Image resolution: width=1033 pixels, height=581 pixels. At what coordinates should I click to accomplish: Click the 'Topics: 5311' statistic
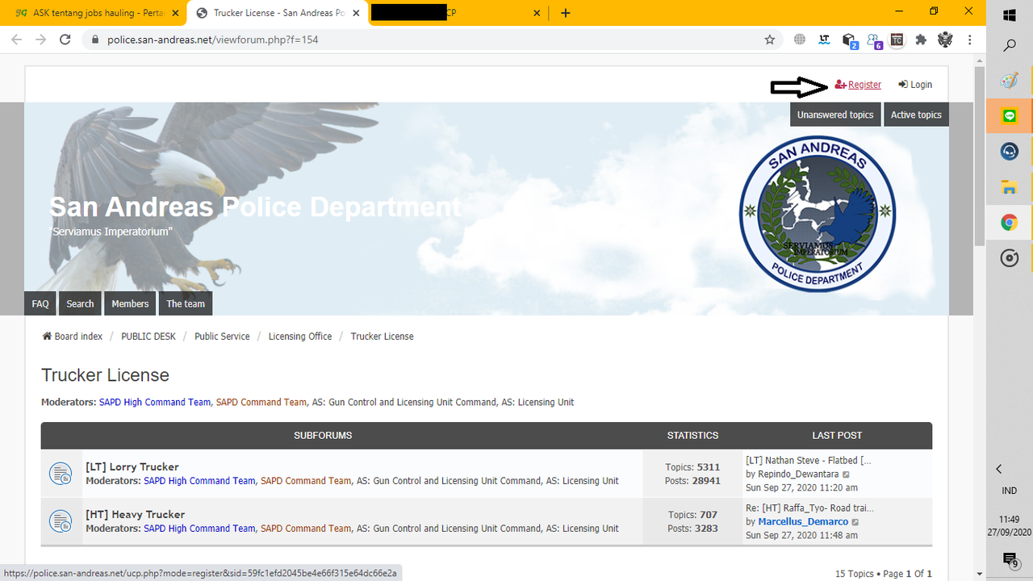[x=692, y=467]
